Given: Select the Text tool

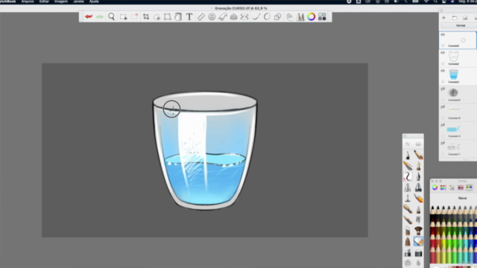Looking at the screenshot, I should [189, 16].
